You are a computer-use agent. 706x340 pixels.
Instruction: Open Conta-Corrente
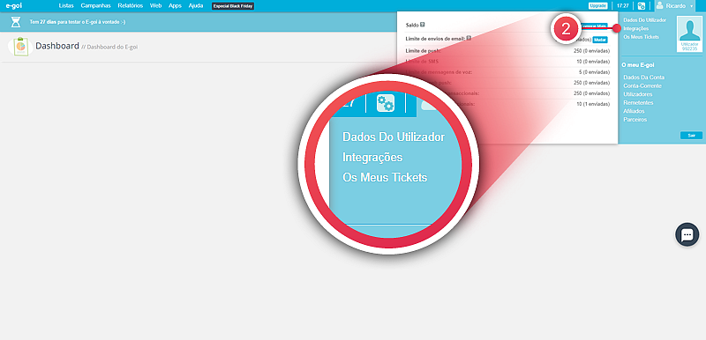[642, 85]
